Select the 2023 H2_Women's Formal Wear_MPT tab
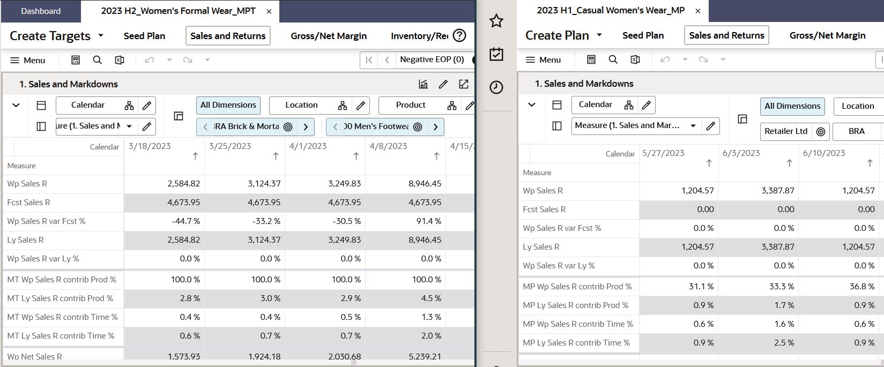Image resolution: width=884 pixels, height=367 pixels. pyautogui.click(x=179, y=11)
